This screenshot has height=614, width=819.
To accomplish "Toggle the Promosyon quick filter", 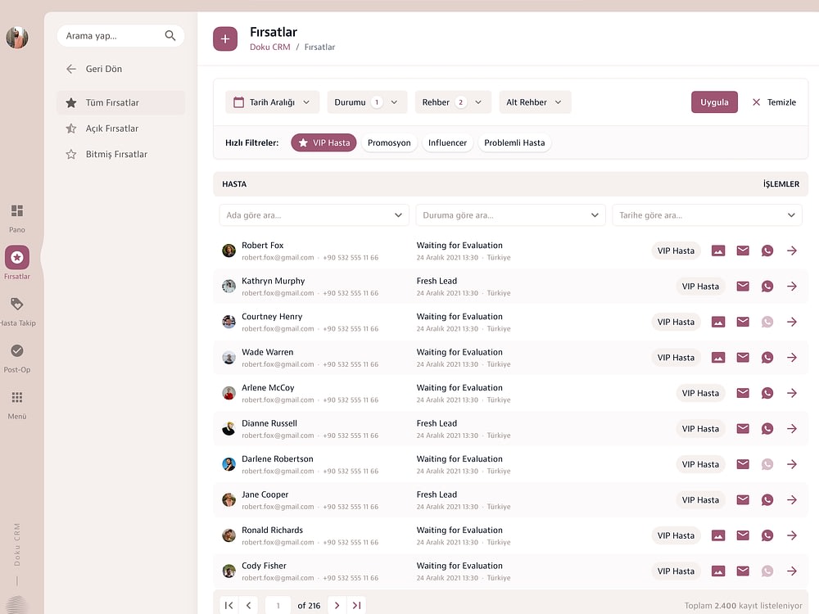I will pyautogui.click(x=389, y=142).
